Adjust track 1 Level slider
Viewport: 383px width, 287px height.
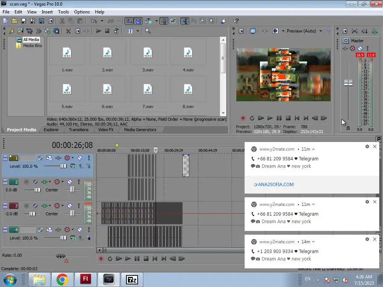click(x=63, y=166)
